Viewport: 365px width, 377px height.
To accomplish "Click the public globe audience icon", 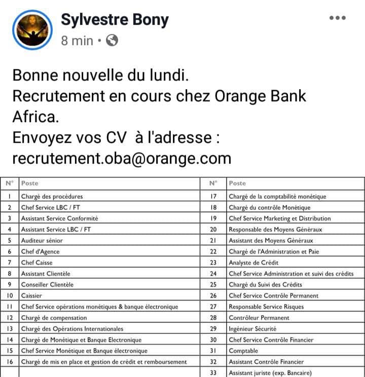I will click(112, 40).
